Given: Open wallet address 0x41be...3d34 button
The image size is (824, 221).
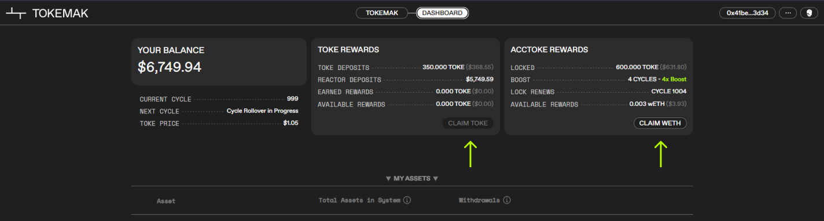Looking at the screenshot, I should [x=747, y=13].
